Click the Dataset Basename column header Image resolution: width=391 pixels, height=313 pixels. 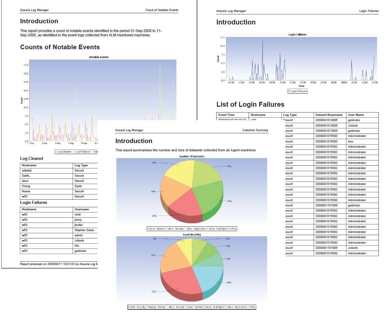coord(329,115)
